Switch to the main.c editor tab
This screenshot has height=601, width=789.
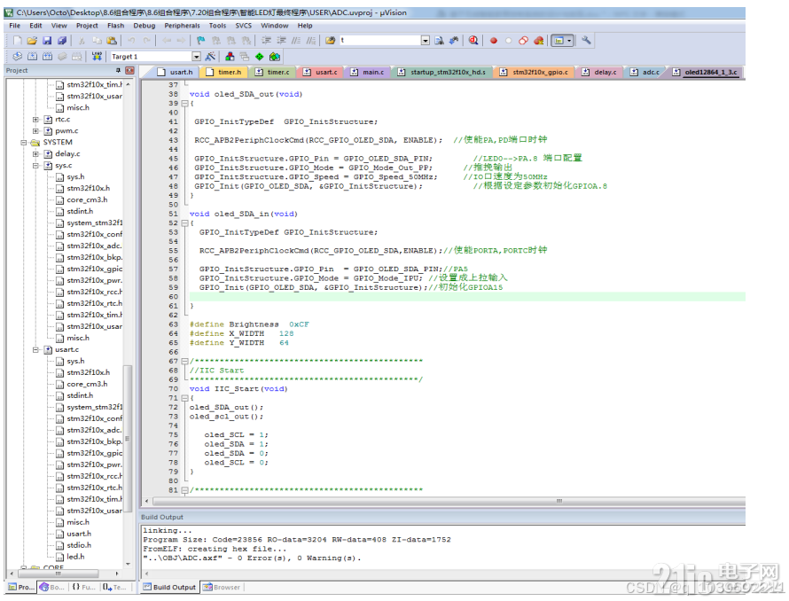[x=368, y=73]
